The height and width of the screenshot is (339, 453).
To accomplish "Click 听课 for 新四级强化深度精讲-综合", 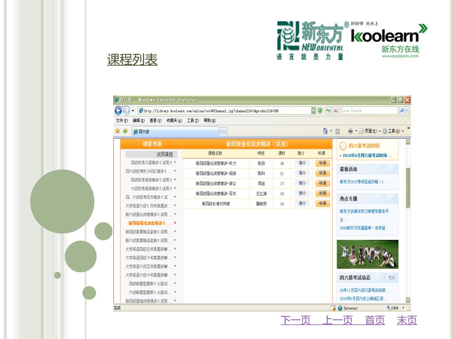I will click(x=322, y=183).
